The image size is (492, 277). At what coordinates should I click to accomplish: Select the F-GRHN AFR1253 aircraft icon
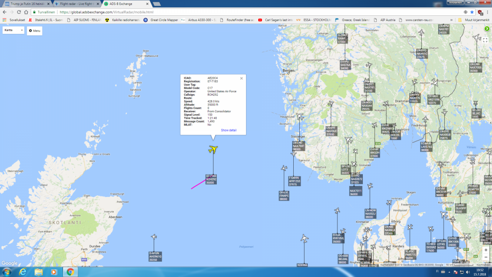[x=293, y=154]
